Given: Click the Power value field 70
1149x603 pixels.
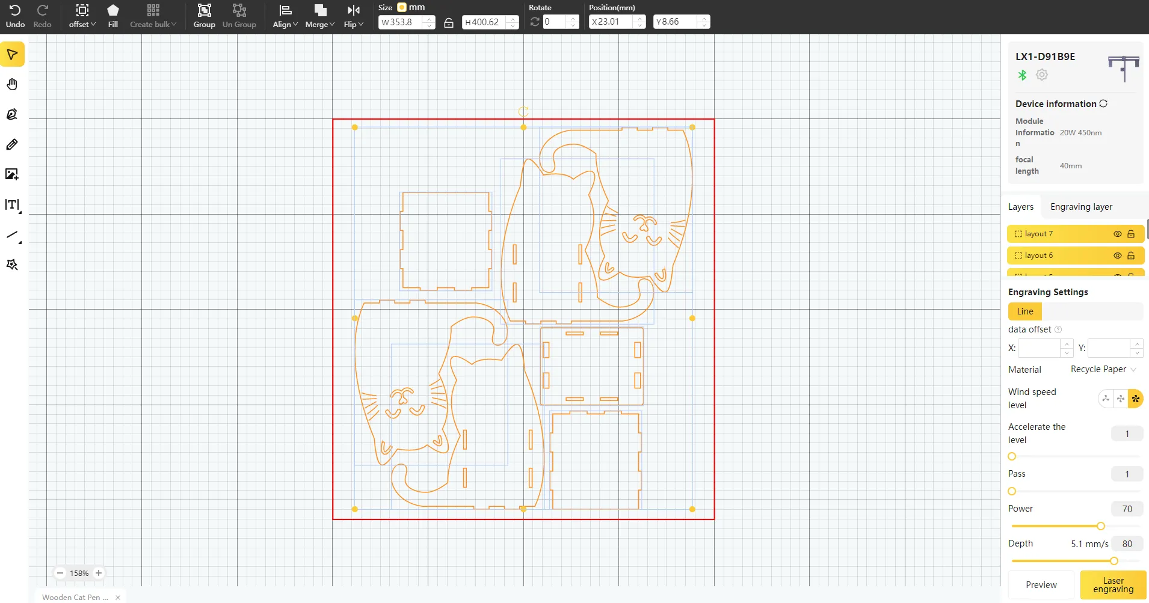Looking at the screenshot, I should [x=1127, y=509].
